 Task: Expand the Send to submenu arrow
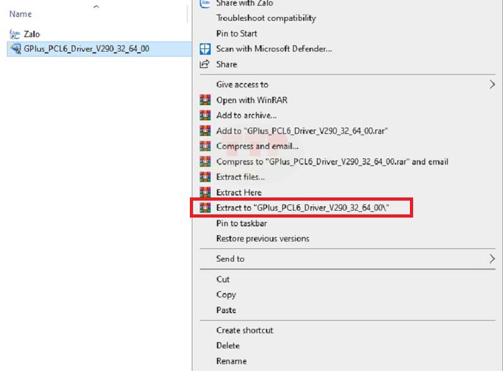(x=492, y=258)
